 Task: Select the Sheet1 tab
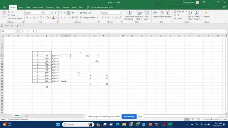[x=17, y=116]
